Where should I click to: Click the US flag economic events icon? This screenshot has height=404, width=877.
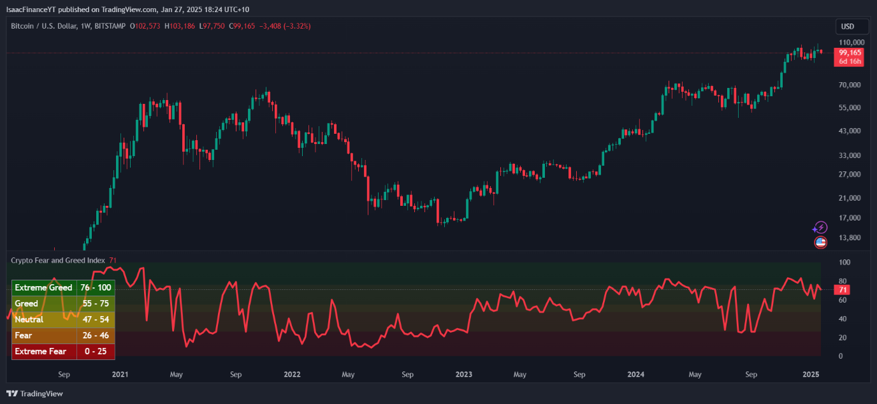pos(822,243)
